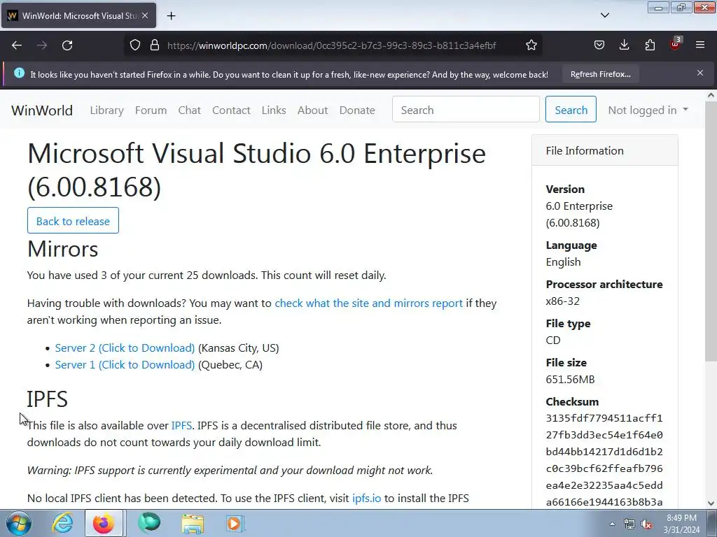This screenshot has width=717, height=537.
Task: Click the Refresh Firefox... button
Action: (x=600, y=74)
